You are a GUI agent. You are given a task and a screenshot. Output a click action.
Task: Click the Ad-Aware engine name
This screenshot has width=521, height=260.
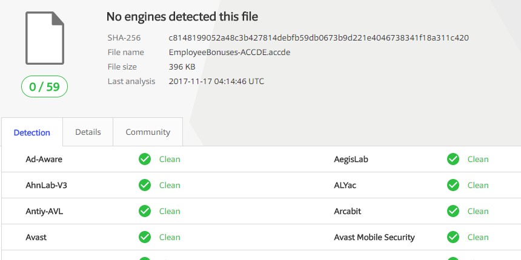(x=44, y=159)
